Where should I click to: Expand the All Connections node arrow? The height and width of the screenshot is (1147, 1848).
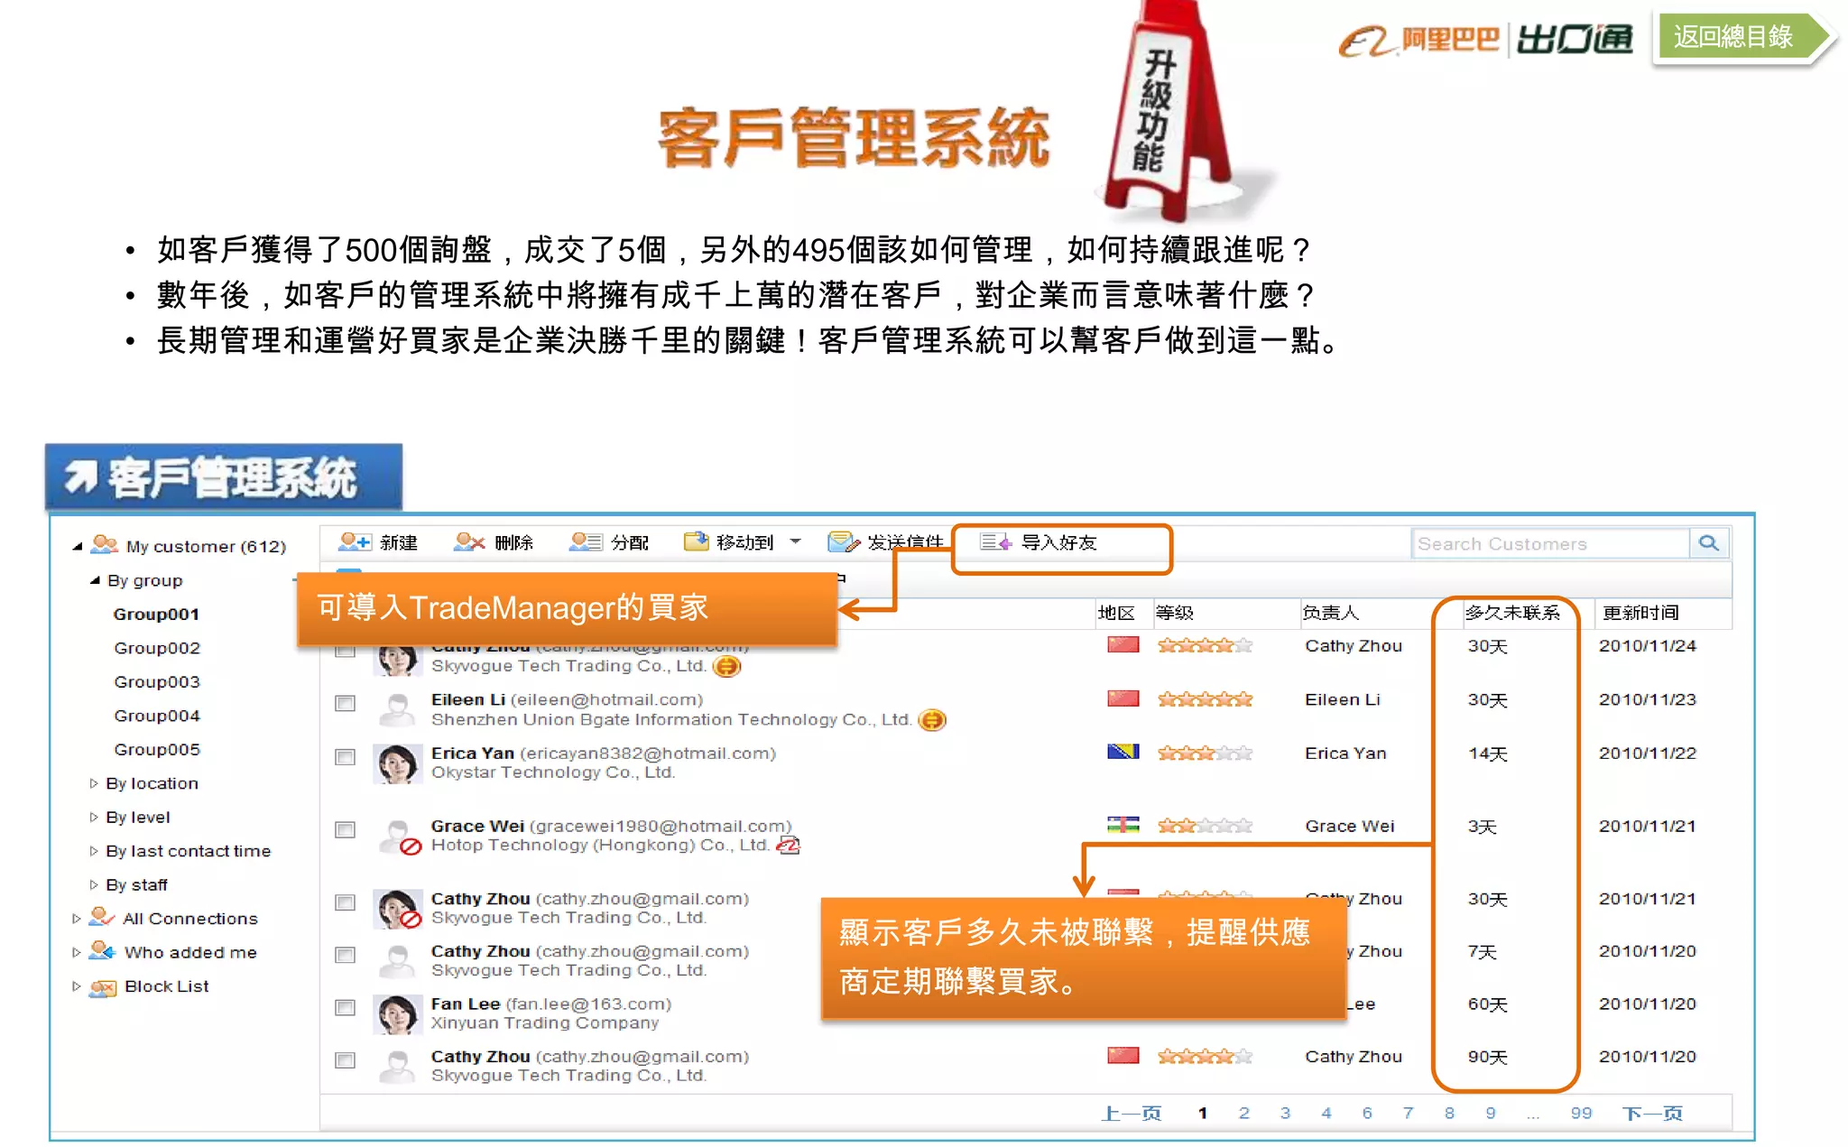(x=77, y=919)
